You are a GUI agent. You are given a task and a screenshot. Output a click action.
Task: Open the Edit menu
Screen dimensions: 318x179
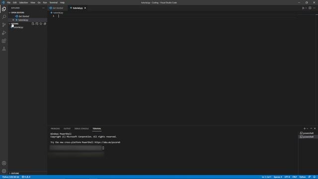15,2
